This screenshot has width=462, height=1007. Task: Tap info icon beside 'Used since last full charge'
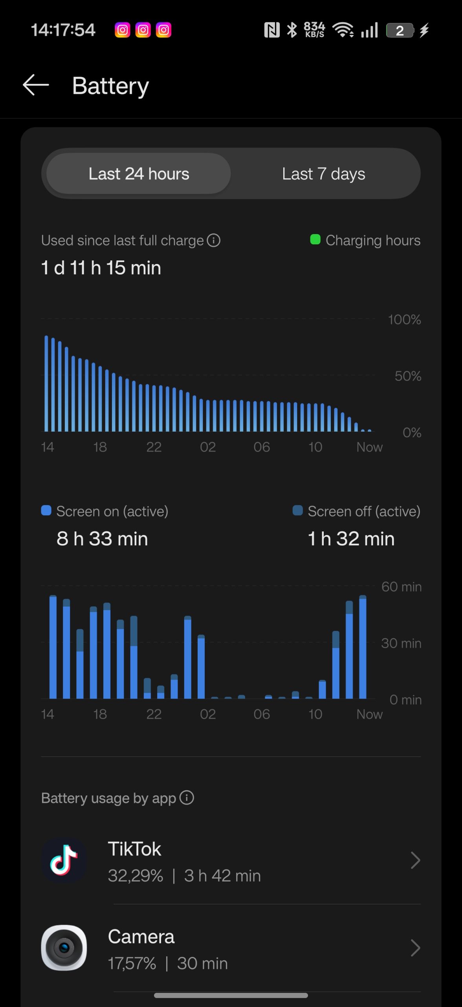[x=214, y=240]
